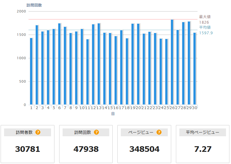Click the y-axis label 2000
This screenshot has height=164, width=231.
click(x=21, y=11)
